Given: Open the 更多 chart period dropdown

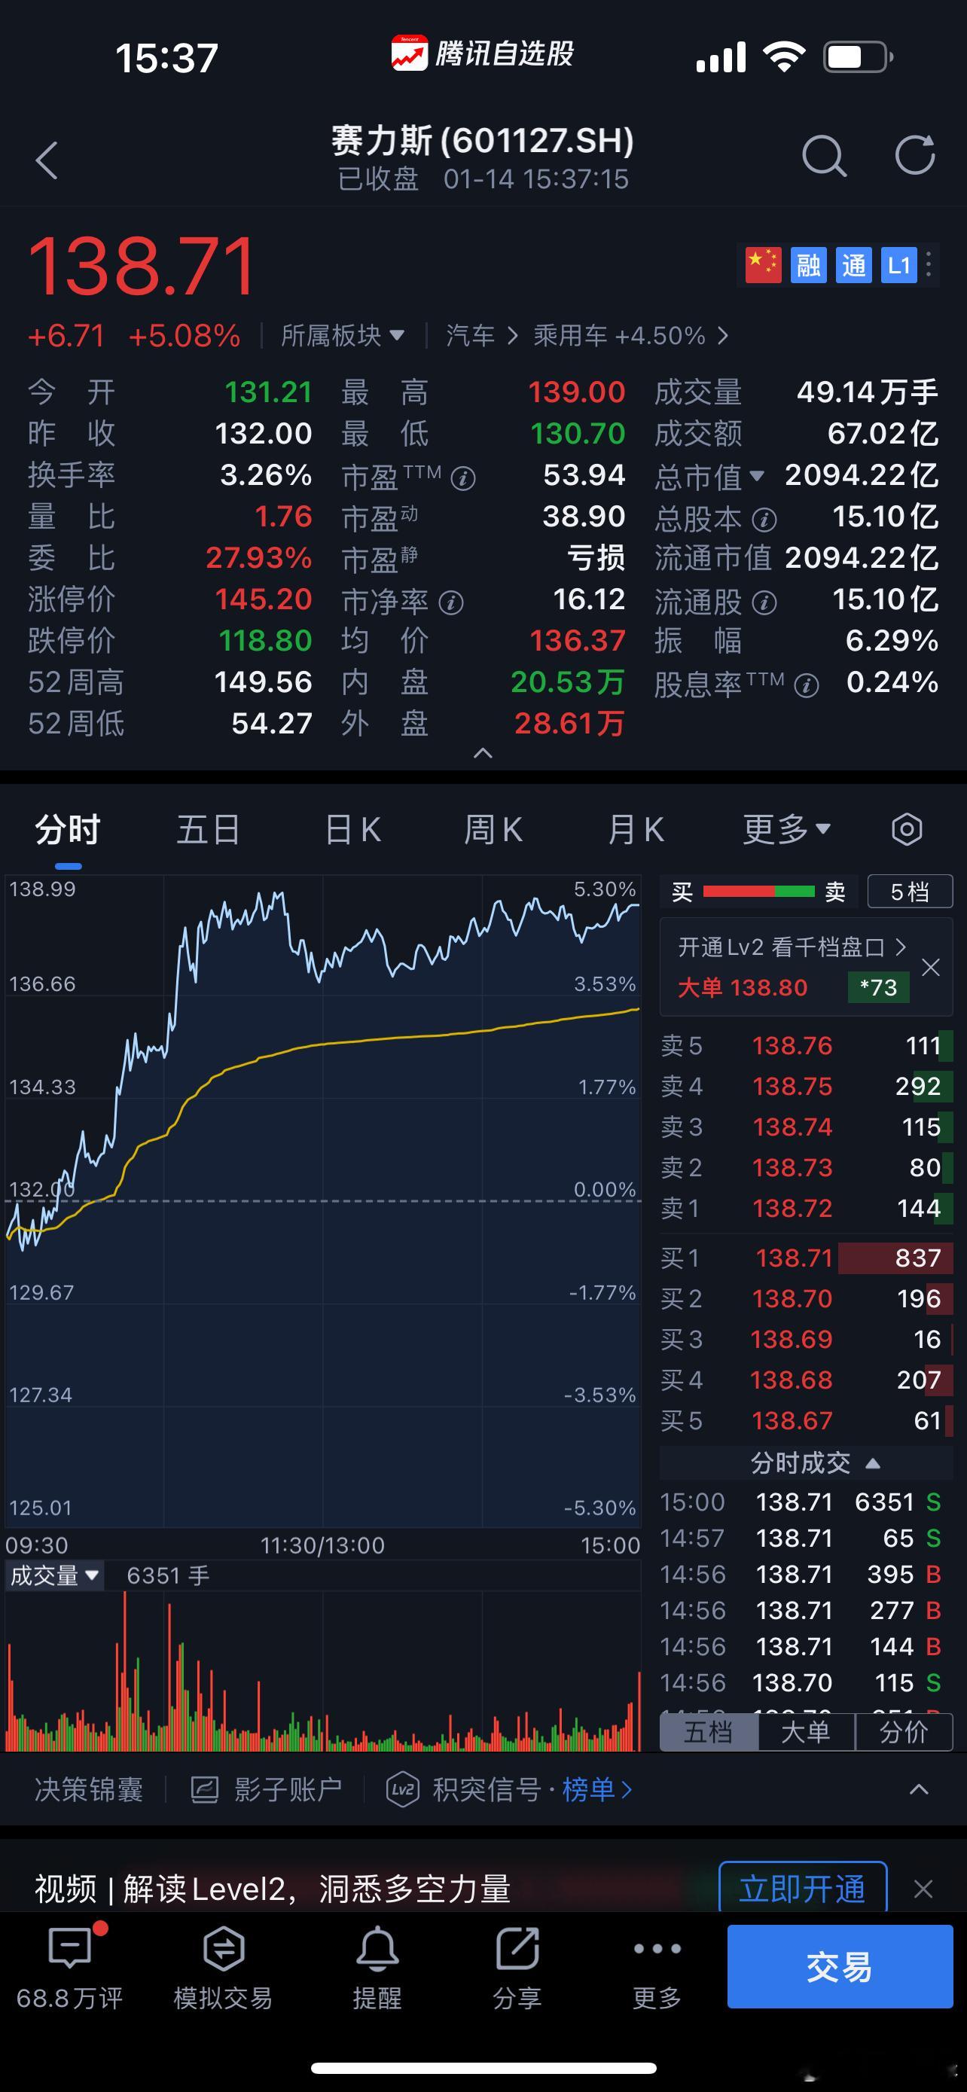Looking at the screenshot, I should (x=787, y=829).
